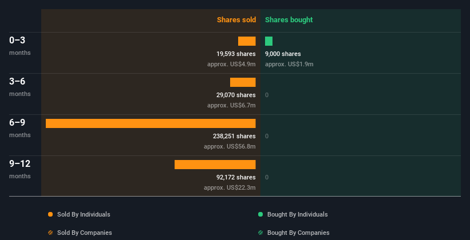Click the approx. US$22.3m amount text
Viewport: 470px width, 240px height.
click(x=230, y=187)
